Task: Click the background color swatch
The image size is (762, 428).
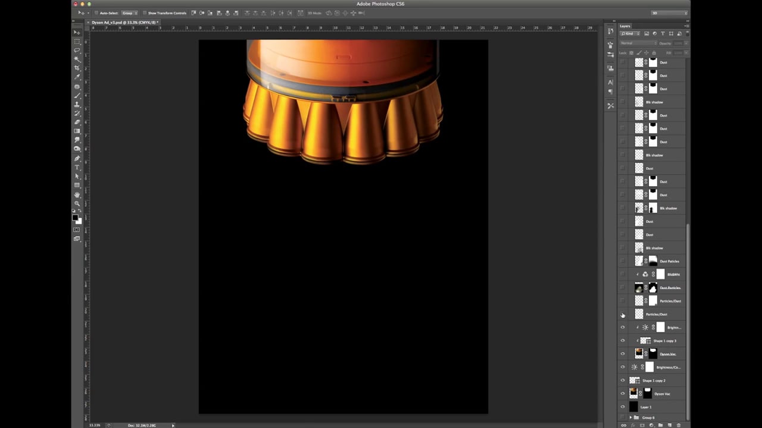Action: click(x=79, y=221)
